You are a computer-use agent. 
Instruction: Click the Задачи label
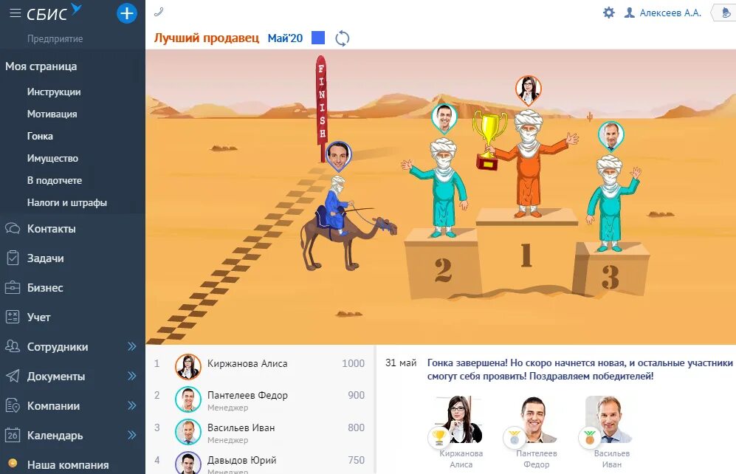point(45,258)
